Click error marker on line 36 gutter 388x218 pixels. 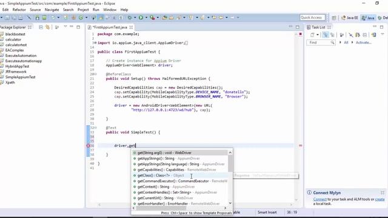(x=88, y=145)
